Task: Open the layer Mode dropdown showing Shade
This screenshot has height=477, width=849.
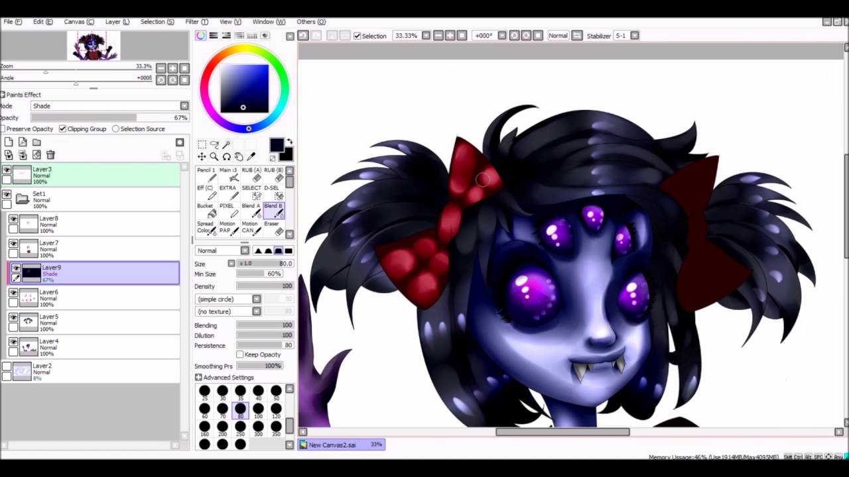Action: coord(110,106)
